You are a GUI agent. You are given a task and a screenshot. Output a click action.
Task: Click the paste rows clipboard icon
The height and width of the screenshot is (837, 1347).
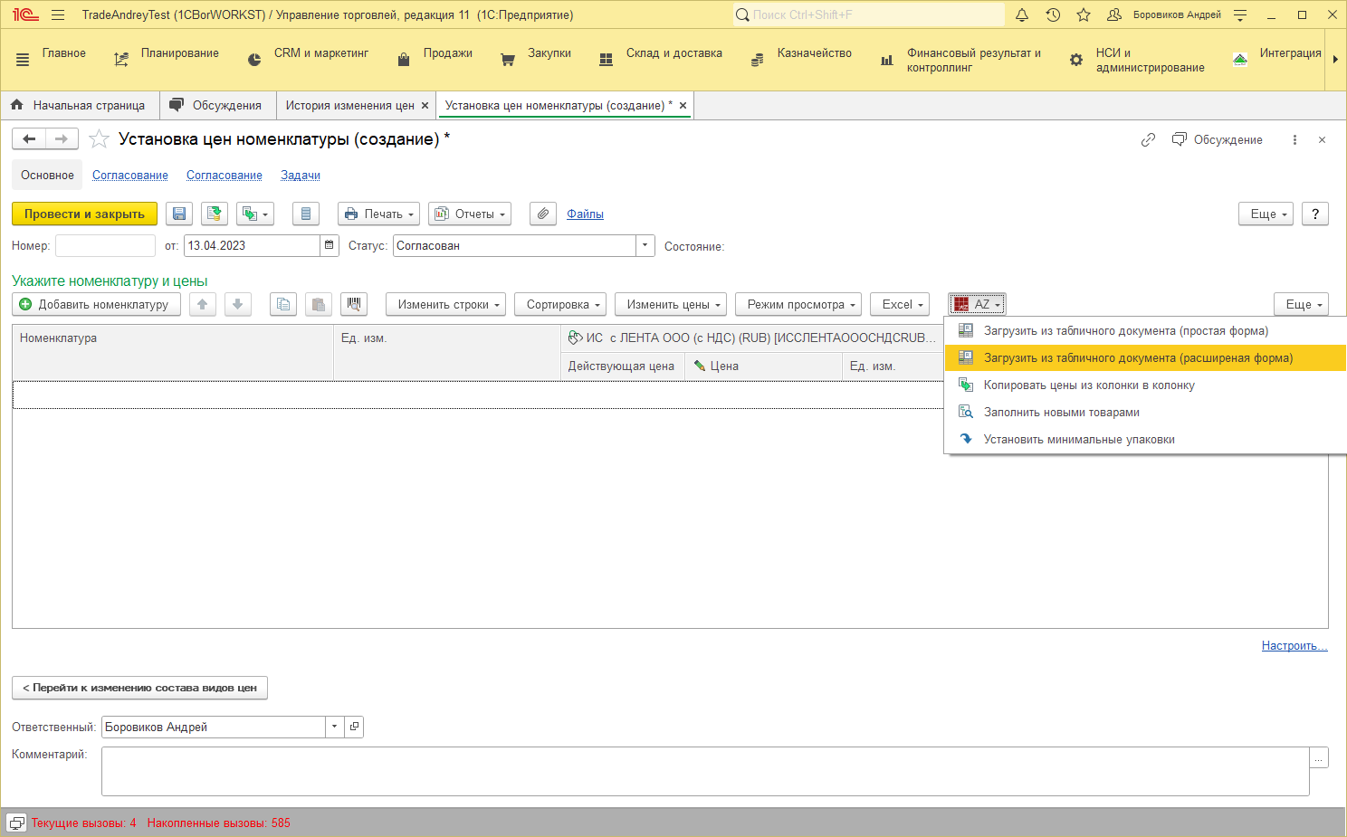point(318,305)
